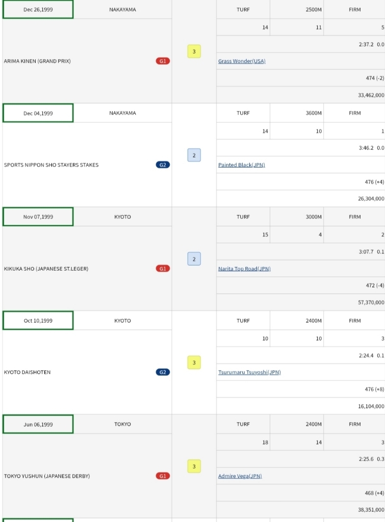Open the Painted Black(JPN) link
Image resolution: width=385 pixels, height=522 pixels.
(242, 165)
